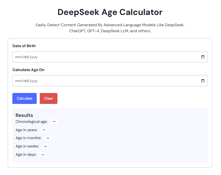Select the Chronological age result value
The width and height of the screenshot is (221, 175).
click(54, 122)
